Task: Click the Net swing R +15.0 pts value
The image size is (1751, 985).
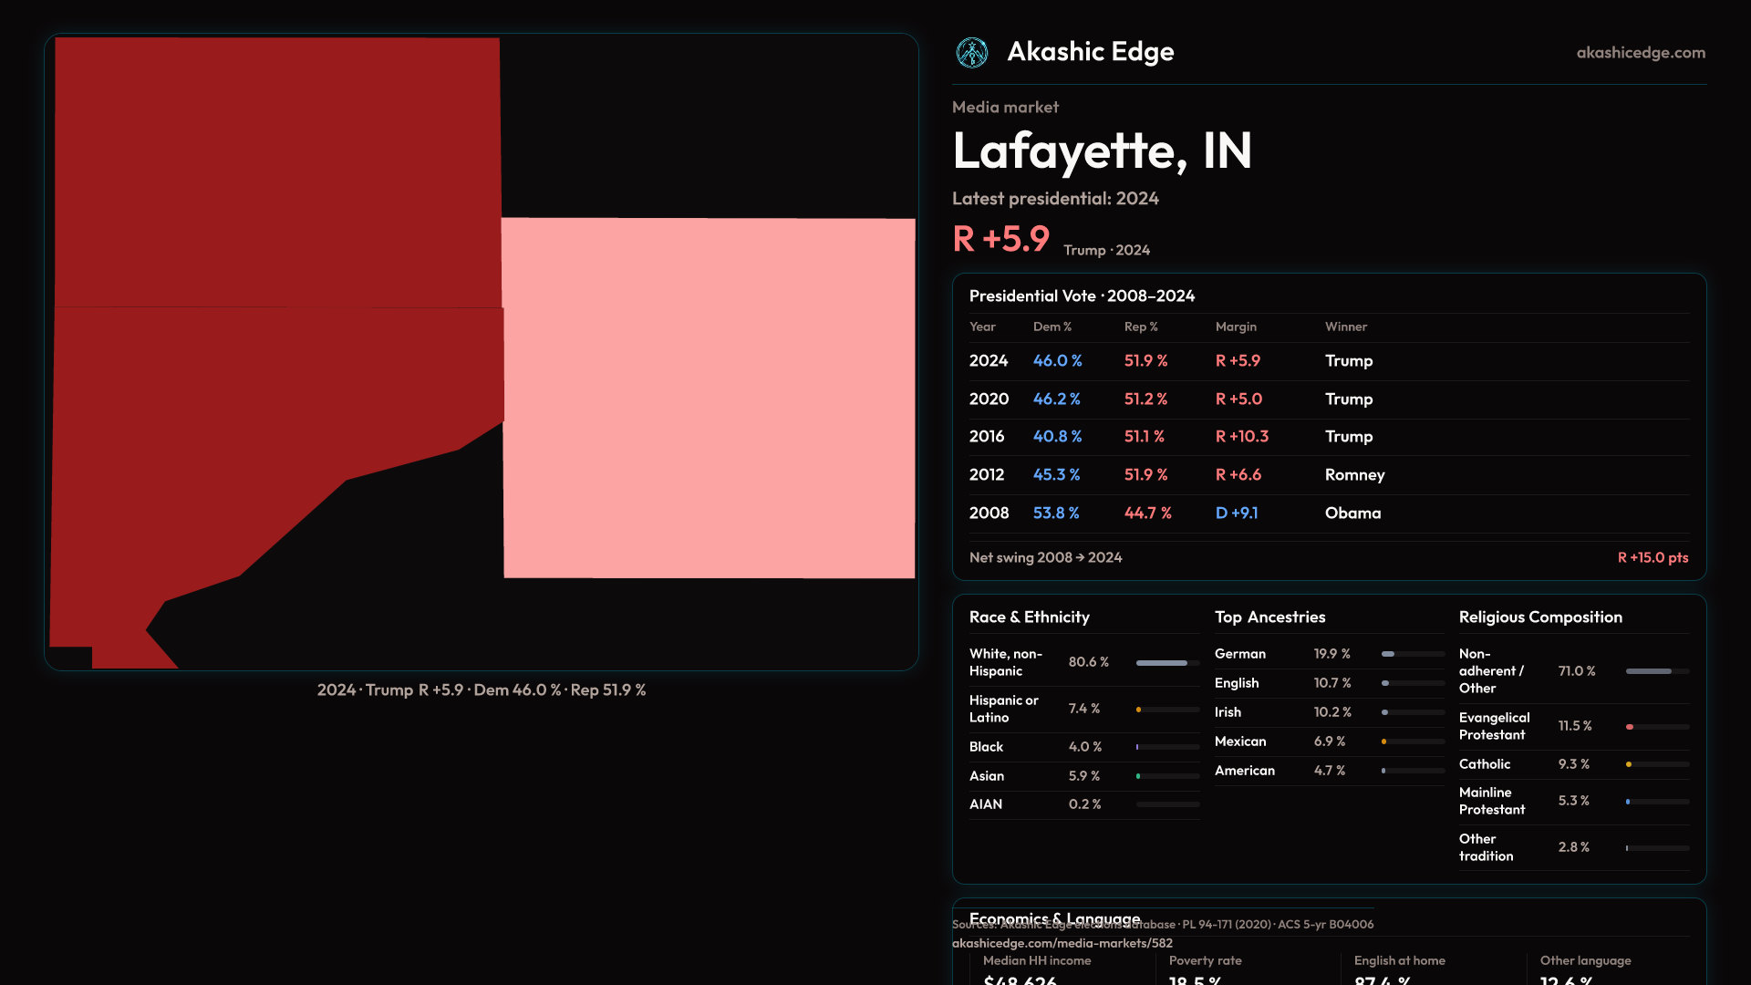Action: coord(1652,557)
